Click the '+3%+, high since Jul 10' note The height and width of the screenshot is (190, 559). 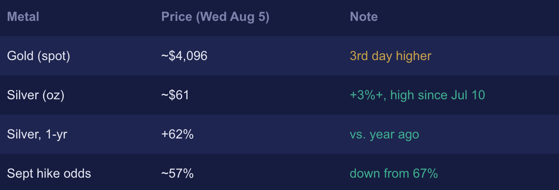(x=417, y=95)
